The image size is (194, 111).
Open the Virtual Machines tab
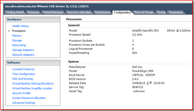coord(53,12)
